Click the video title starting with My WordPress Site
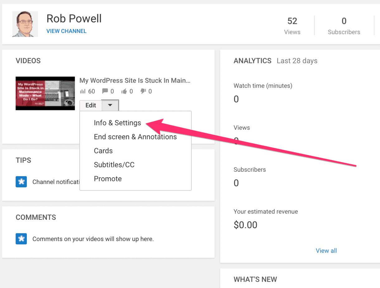 point(135,80)
